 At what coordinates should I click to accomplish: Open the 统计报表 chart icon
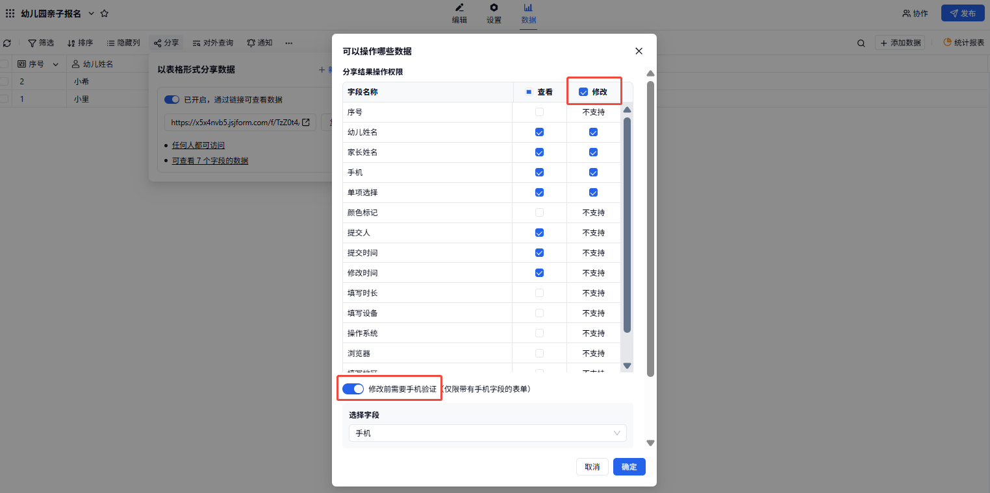pyautogui.click(x=947, y=42)
